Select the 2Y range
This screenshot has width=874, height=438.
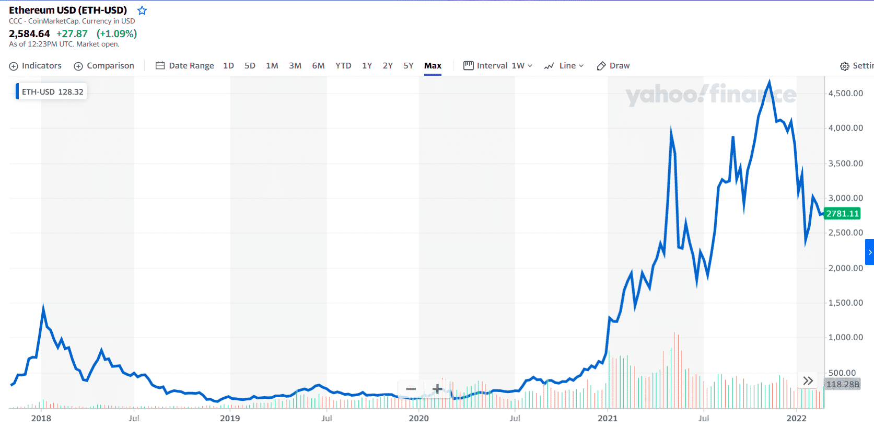[x=388, y=66]
